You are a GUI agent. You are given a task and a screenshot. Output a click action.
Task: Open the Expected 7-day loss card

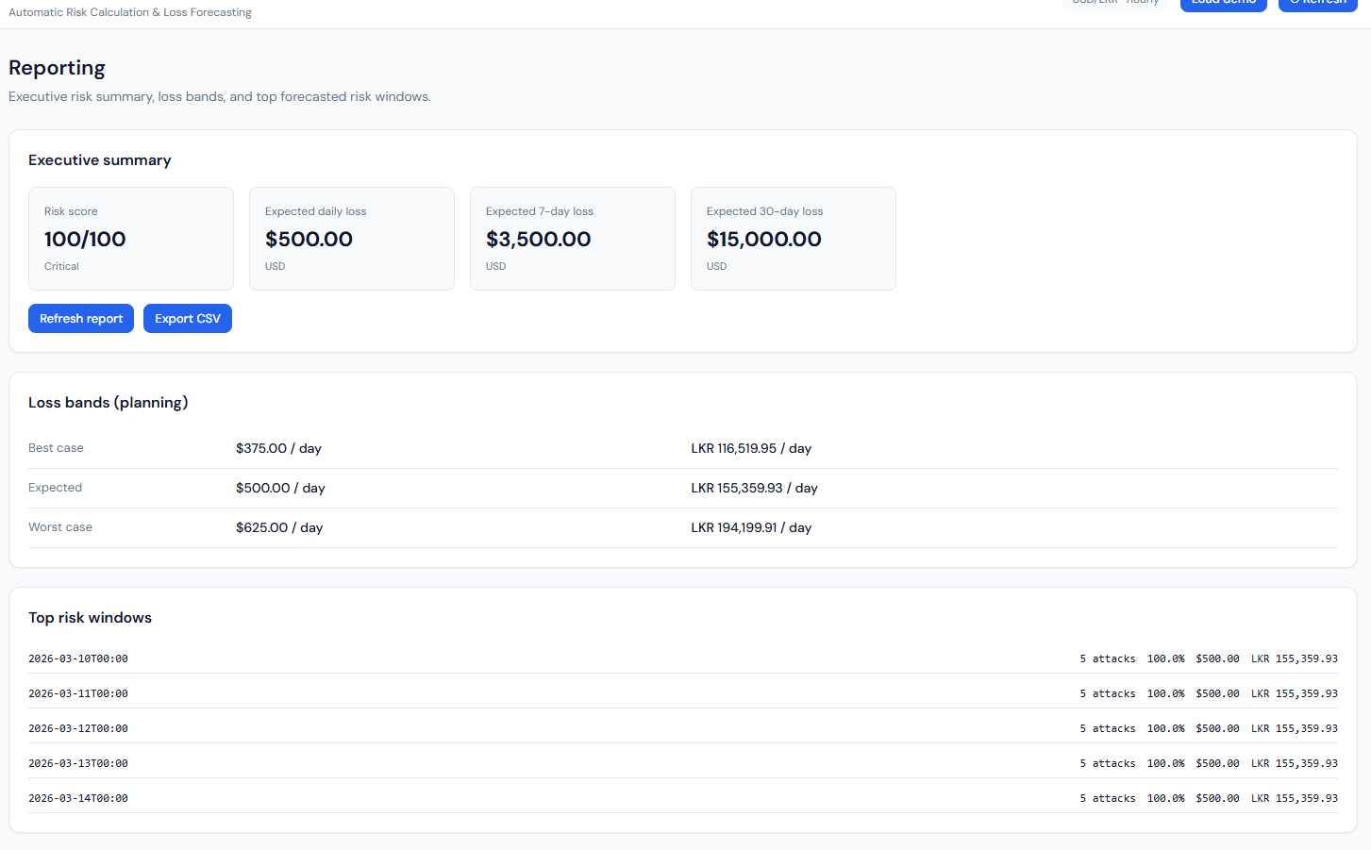573,239
